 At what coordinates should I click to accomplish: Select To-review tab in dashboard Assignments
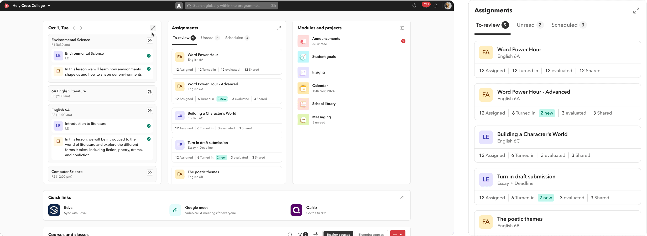point(184,38)
